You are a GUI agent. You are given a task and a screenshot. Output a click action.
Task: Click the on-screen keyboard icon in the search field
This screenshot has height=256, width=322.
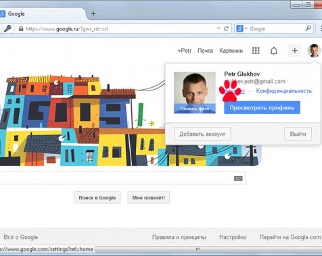tap(238, 178)
